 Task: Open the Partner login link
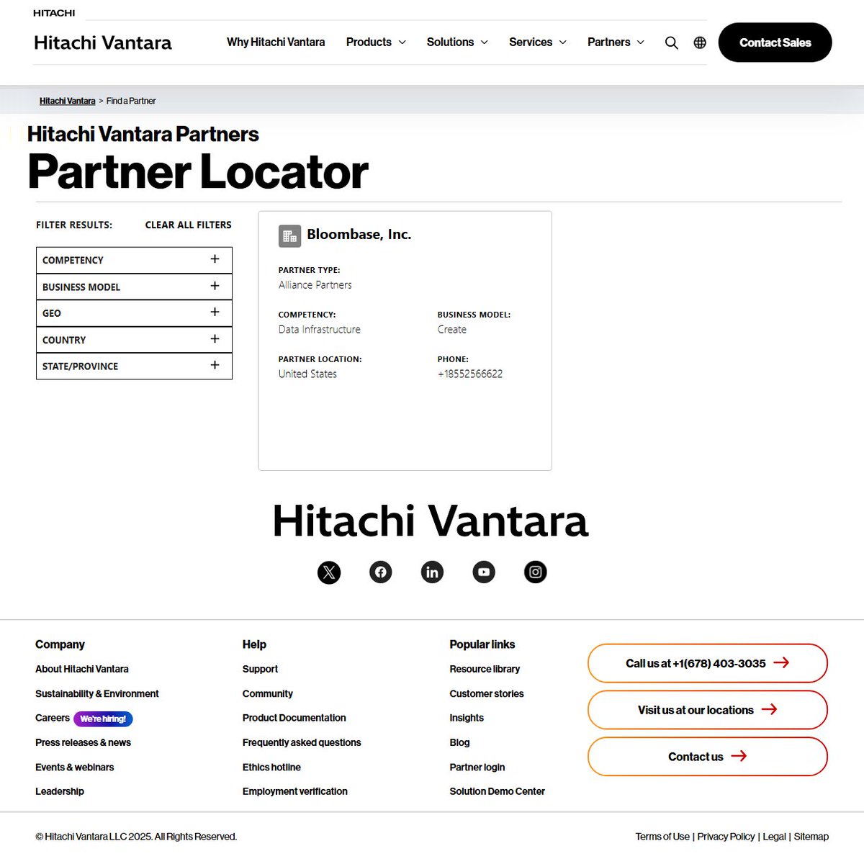(x=477, y=767)
